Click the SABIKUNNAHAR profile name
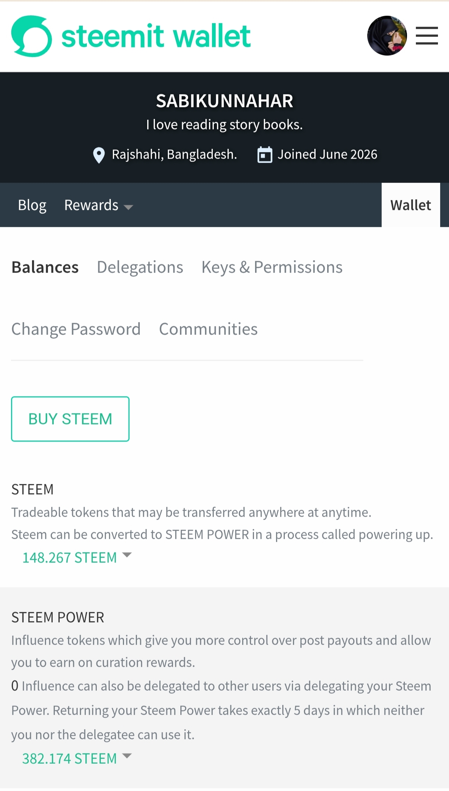Image resolution: width=449 pixels, height=791 pixels. pyautogui.click(x=224, y=101)
